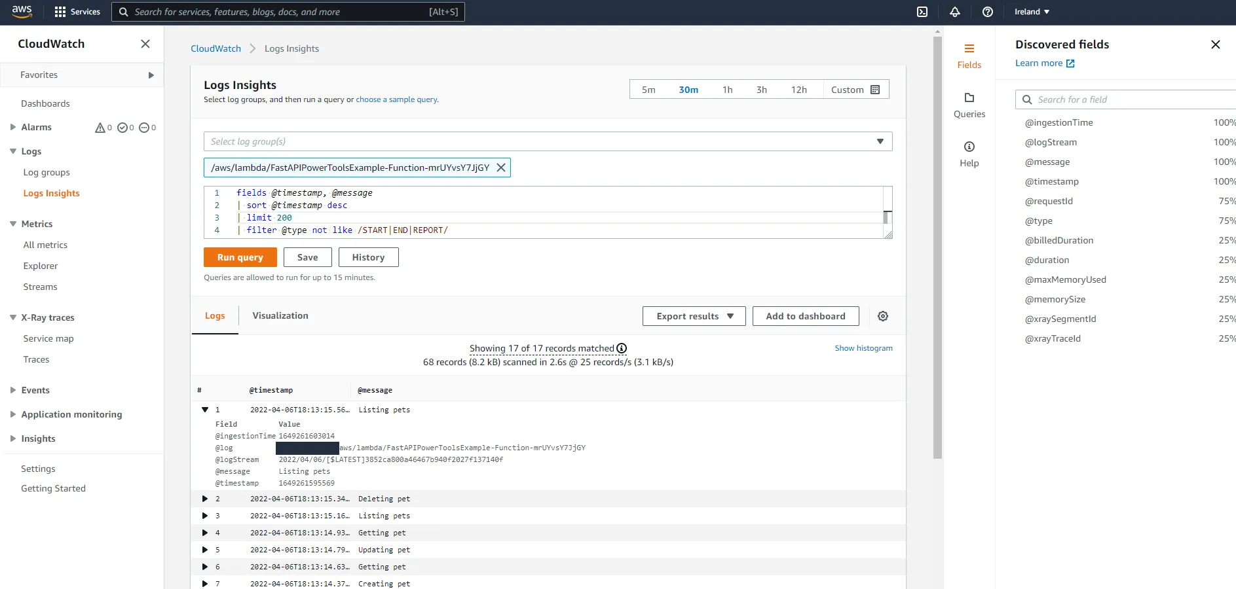Open the Select log group(s) dropdown

880,141
